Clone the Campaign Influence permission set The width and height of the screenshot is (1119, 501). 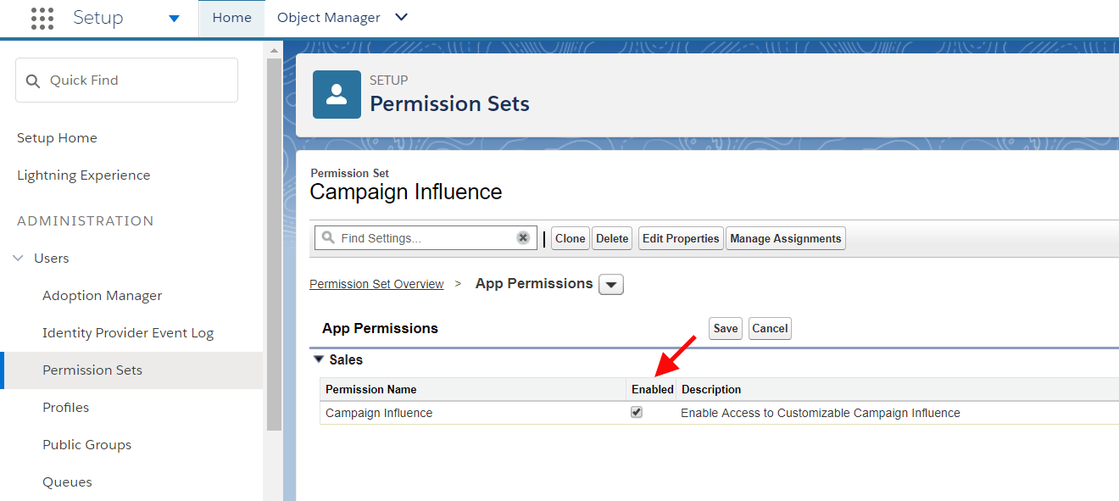tap(570, 238)
